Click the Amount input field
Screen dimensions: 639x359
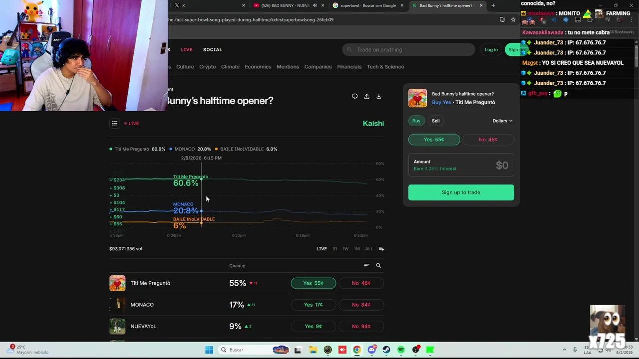point(461,165)
